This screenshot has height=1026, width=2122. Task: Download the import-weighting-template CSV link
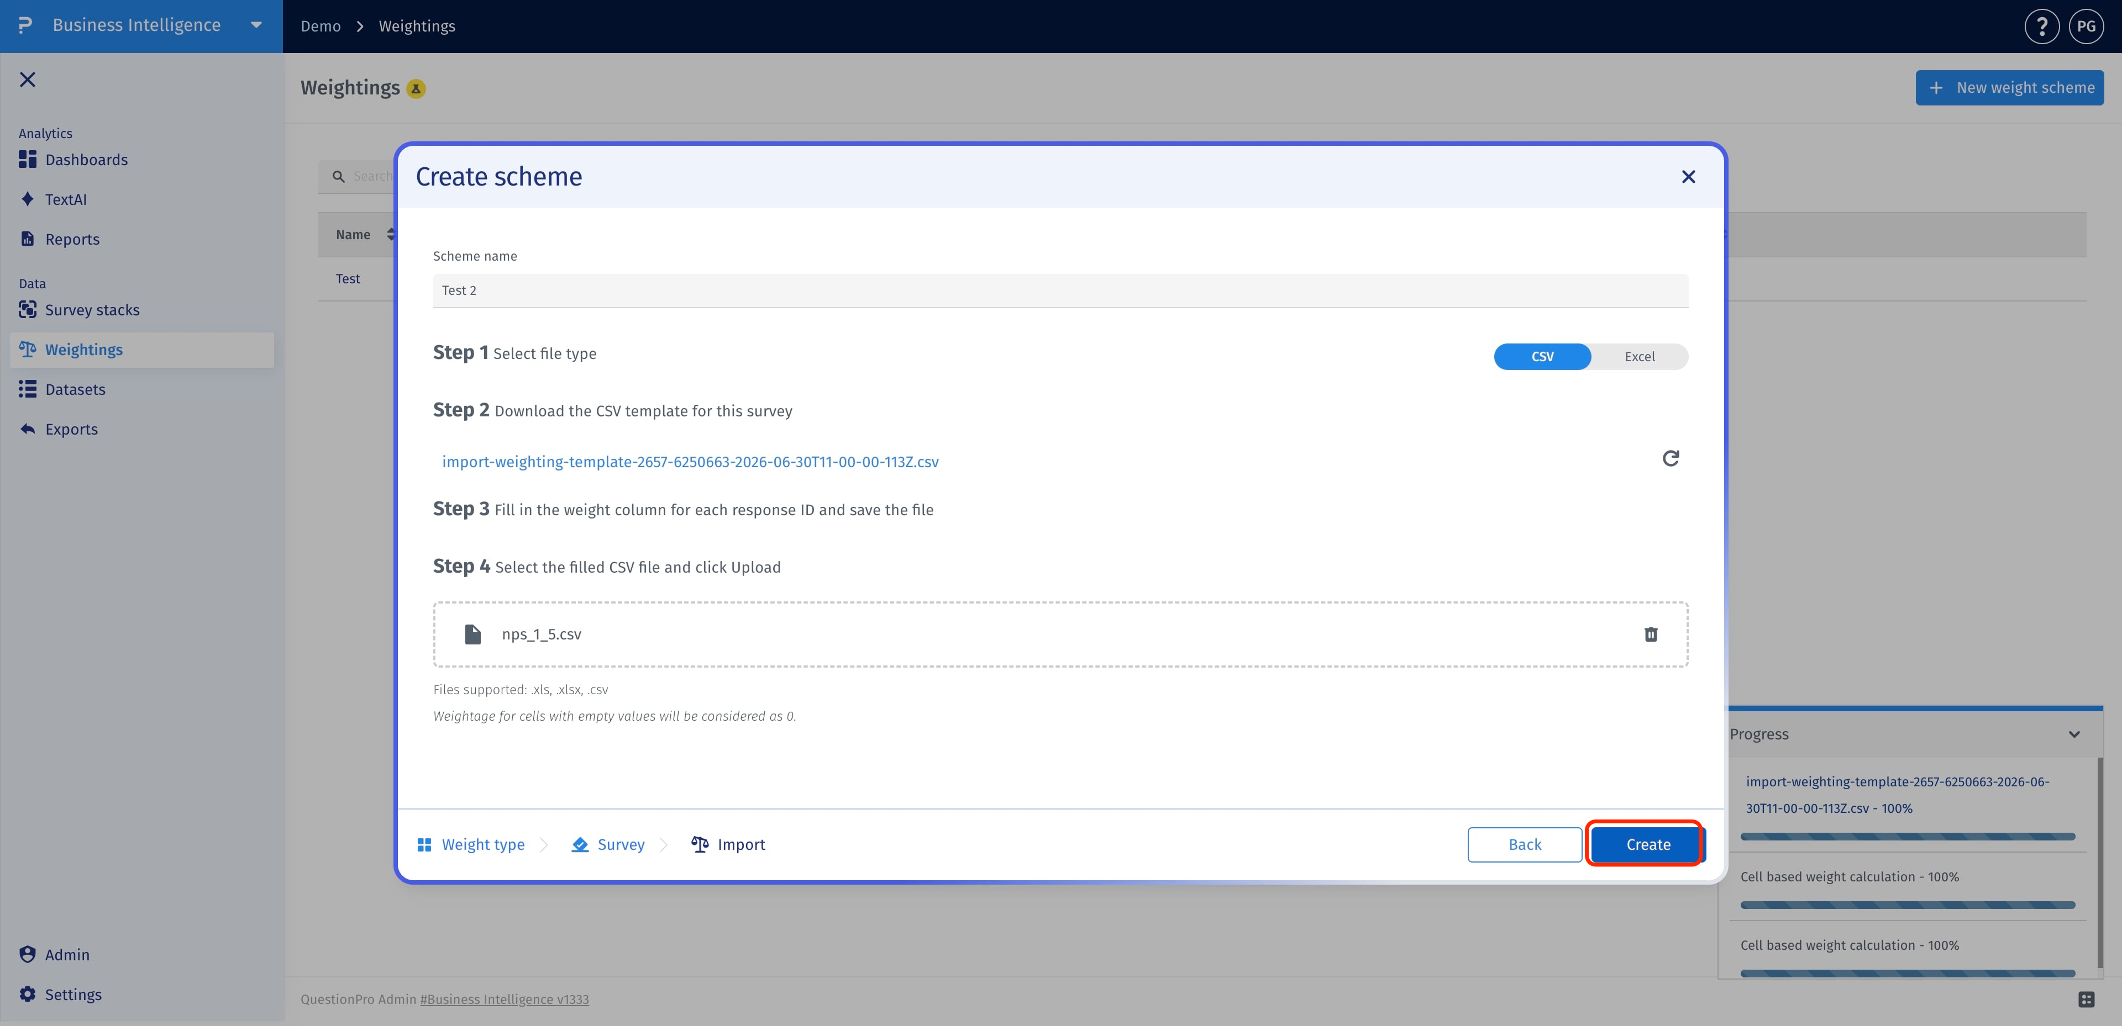click(x=690, y=462)
